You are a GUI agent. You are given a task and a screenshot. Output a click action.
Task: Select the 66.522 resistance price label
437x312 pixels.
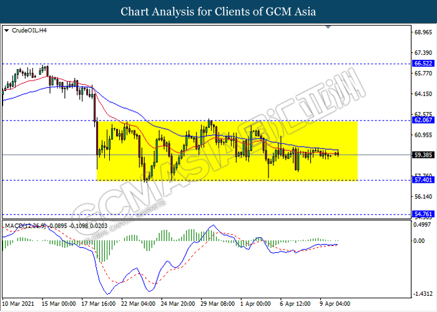coord(423,64)
